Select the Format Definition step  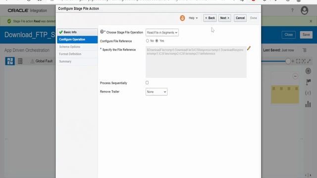[77, 54]
